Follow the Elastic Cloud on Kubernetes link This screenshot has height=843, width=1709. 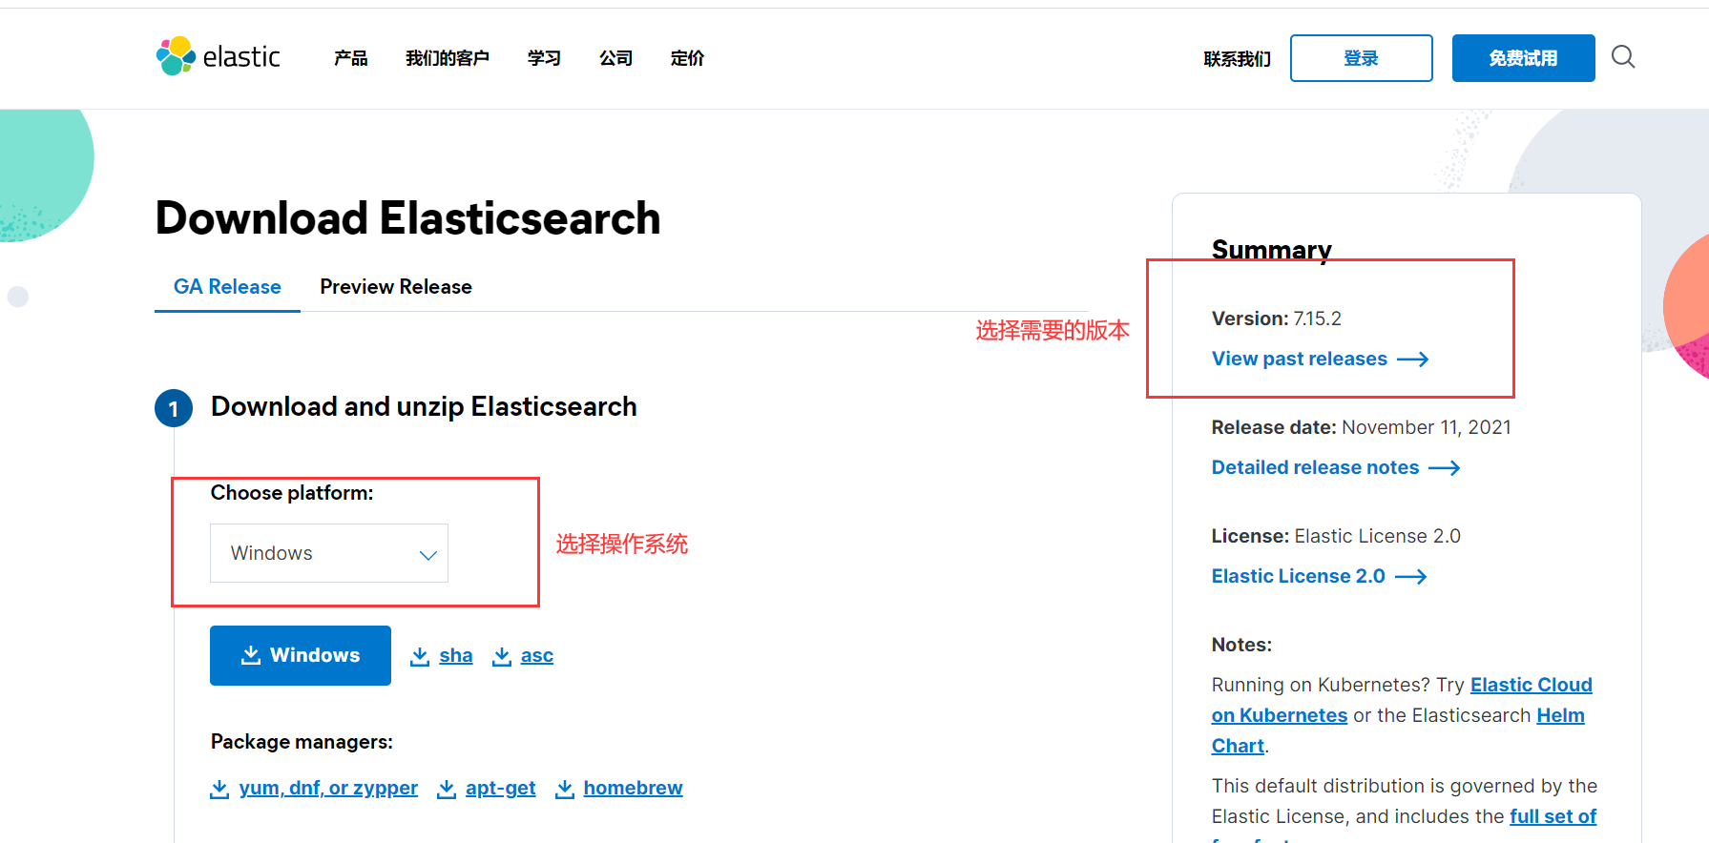tap(1531, 686)
